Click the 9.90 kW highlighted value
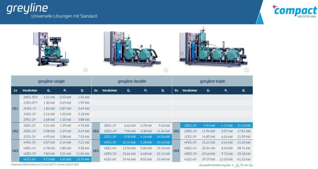 coord(130,137)
